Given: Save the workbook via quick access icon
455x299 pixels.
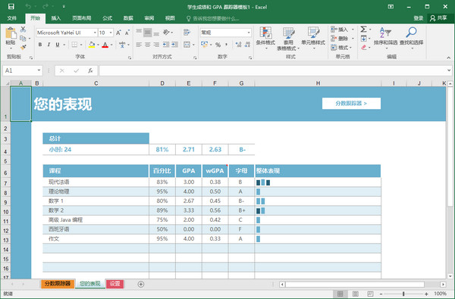Looking at the screenshot, I should pos(11,6).
